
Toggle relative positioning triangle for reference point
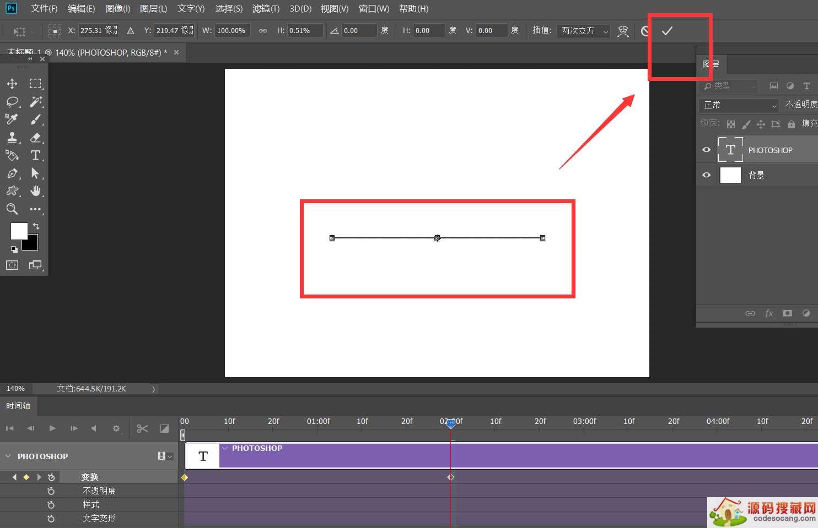tap(131, 31)
